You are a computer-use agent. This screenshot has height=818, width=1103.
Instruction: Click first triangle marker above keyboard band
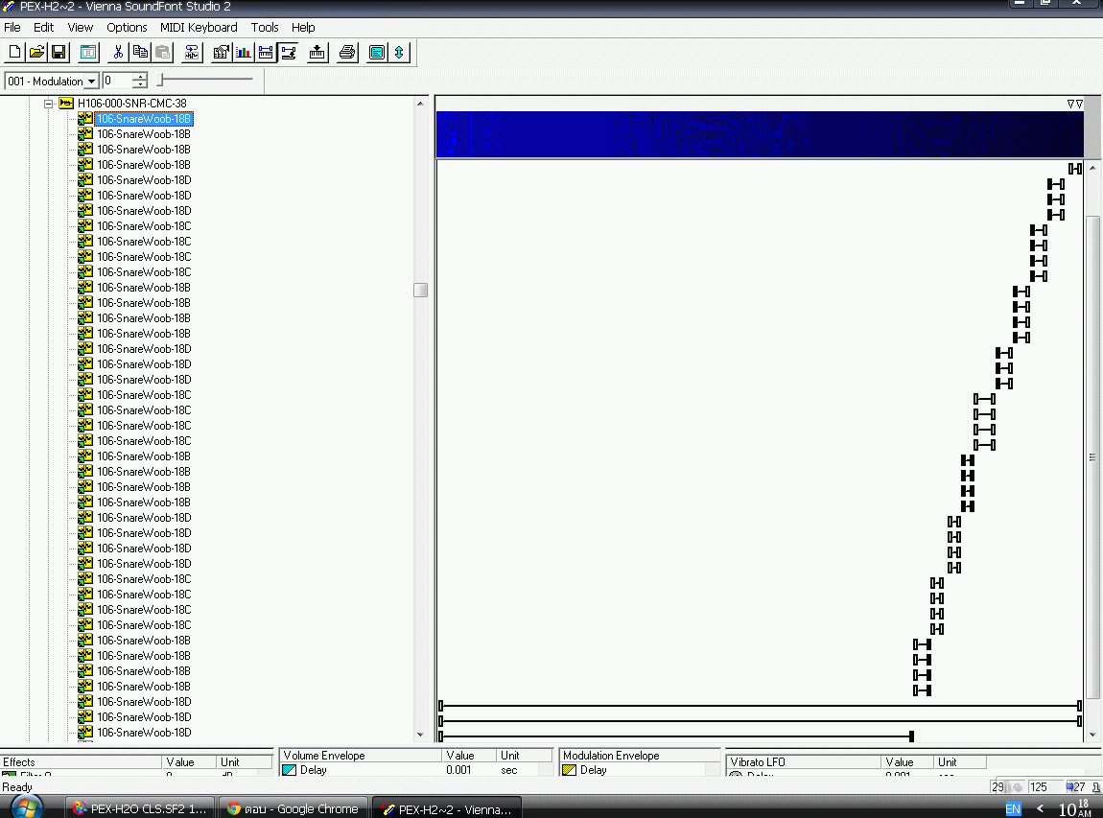click(1070, 104)
